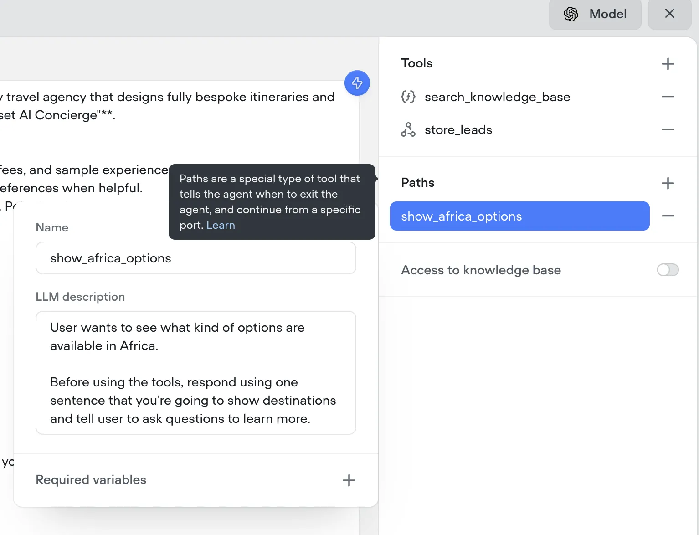This screenshot has width=699, height=535.
Task: Select the show_africa_options path
Action: click(519, 216)
